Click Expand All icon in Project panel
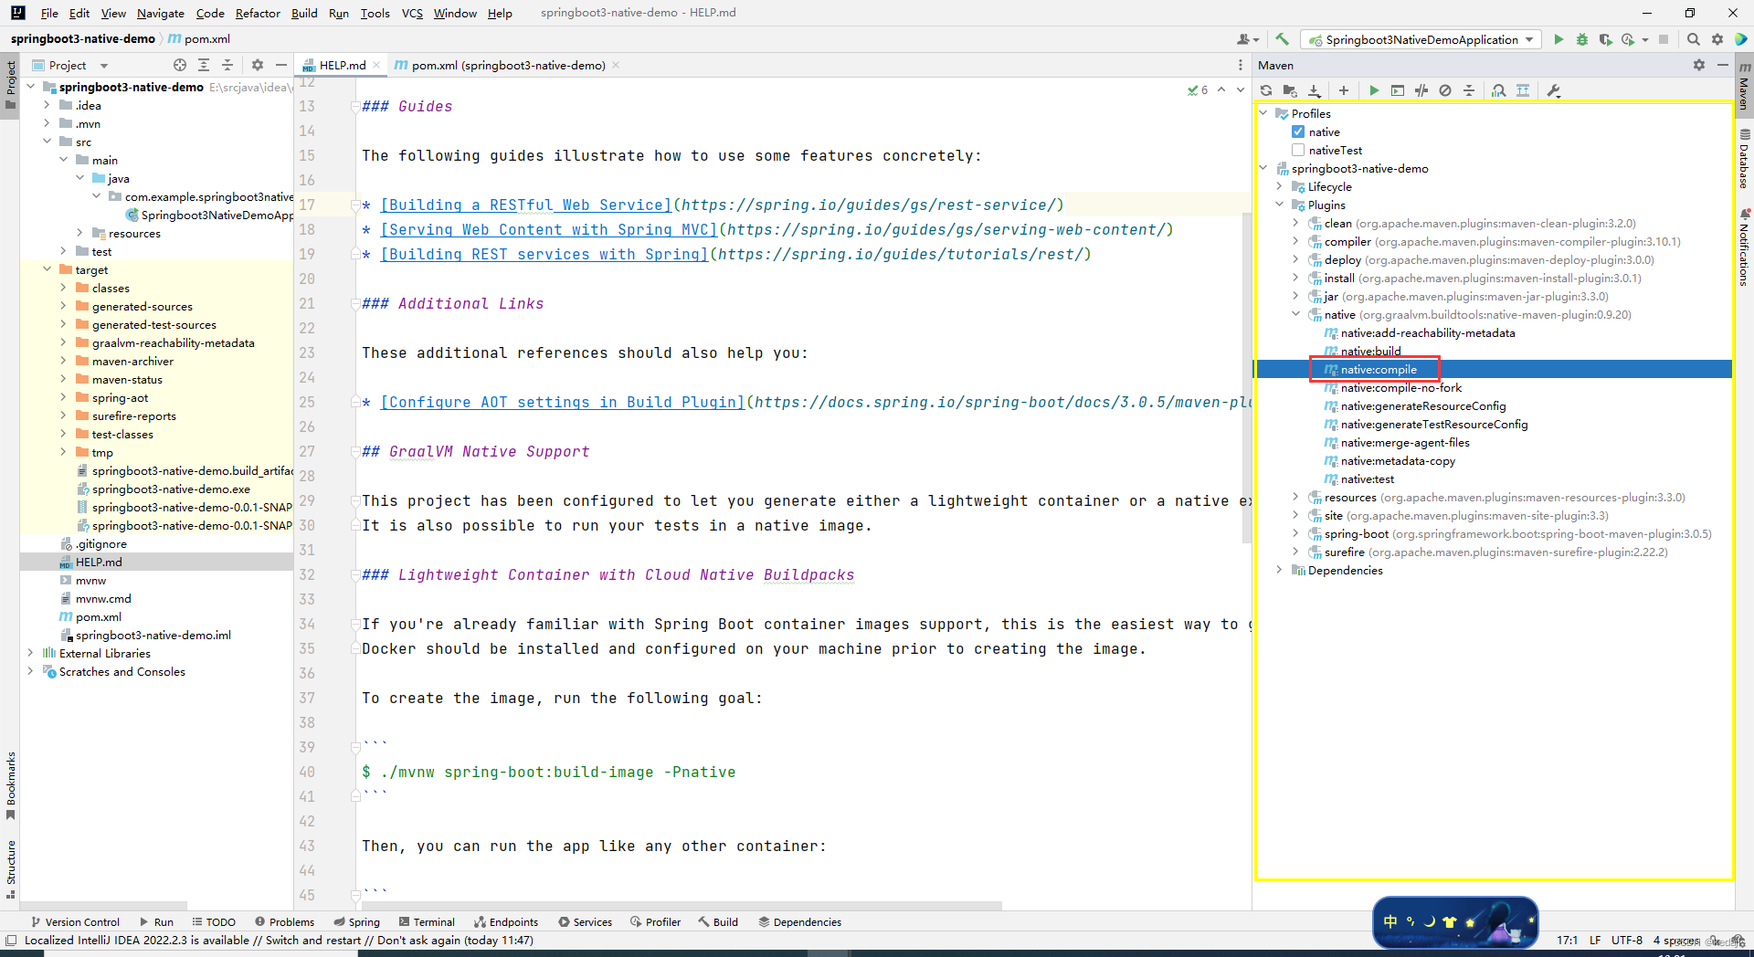The image size is (1754, 957). tap(204, 65)
